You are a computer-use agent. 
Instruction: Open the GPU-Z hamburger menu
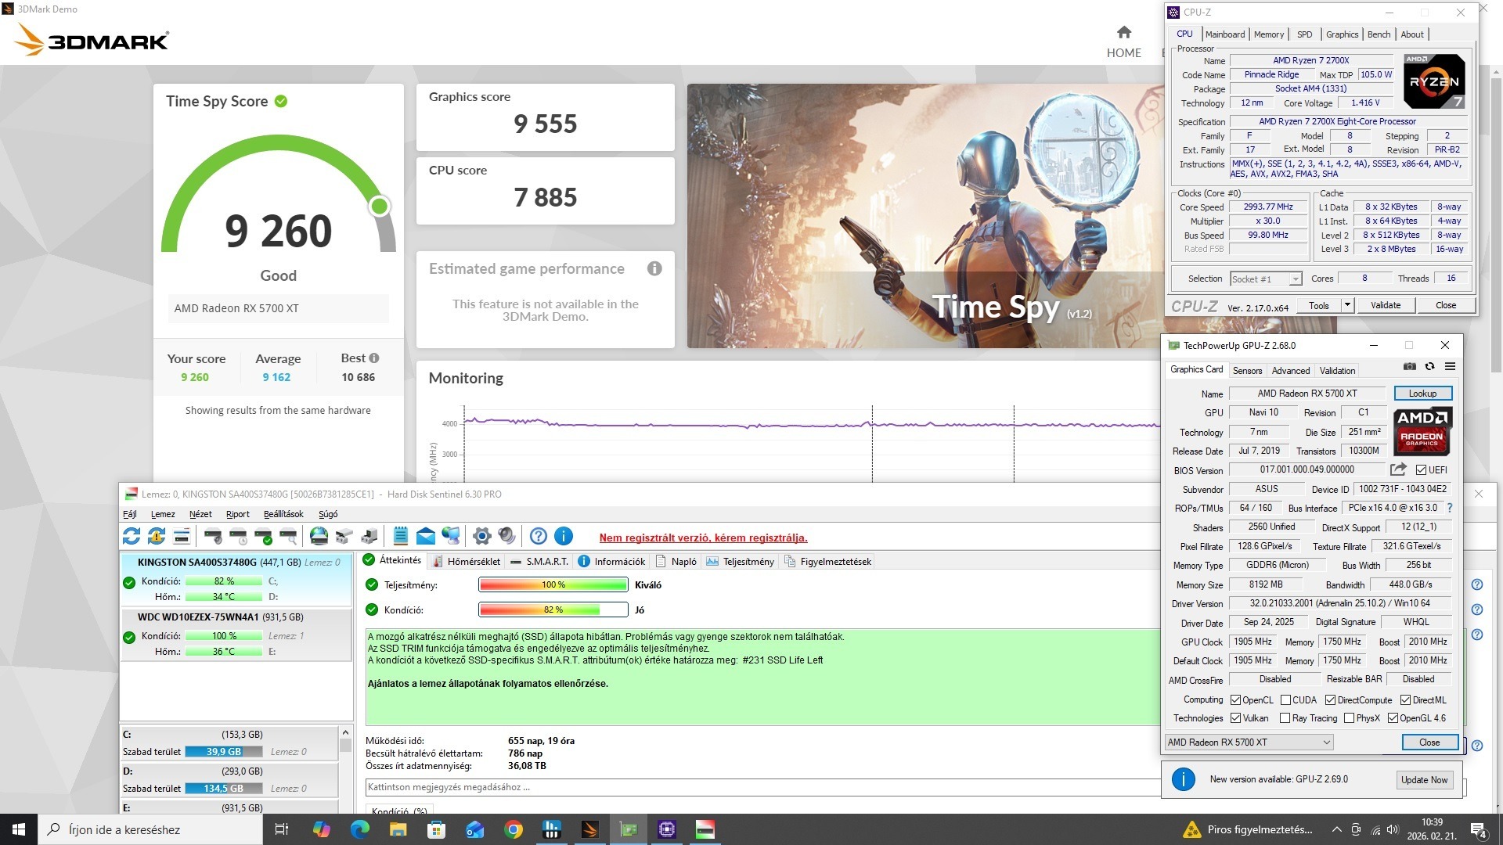point(1450,366)
